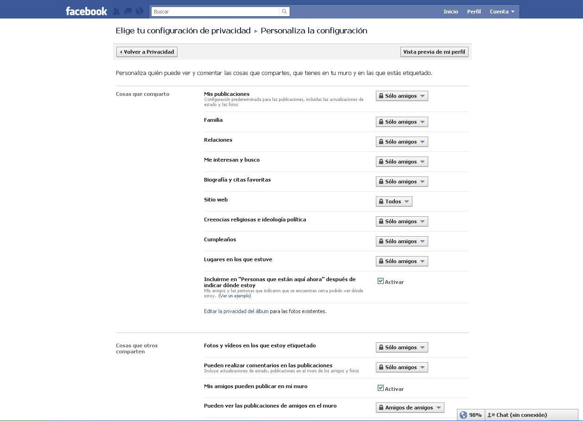The height and width of the screenshot is (421, 583).
Task: Uncheck 'Mis amigos pueden publicar en mi muro'
Action: [x=380, y=388]
